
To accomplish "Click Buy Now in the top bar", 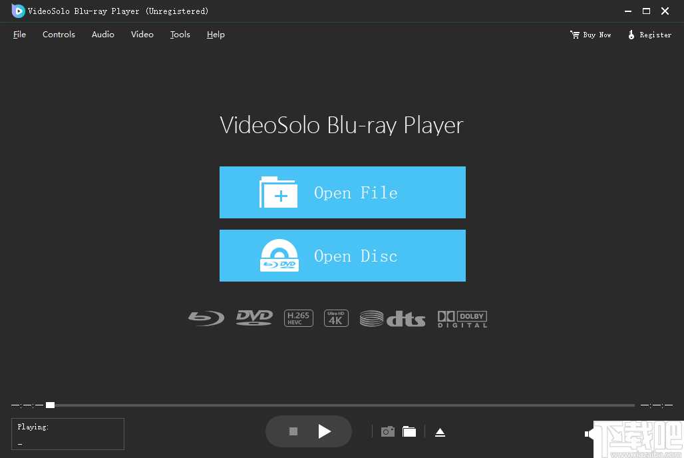I will pyautogui.click(x=590, y=35).
